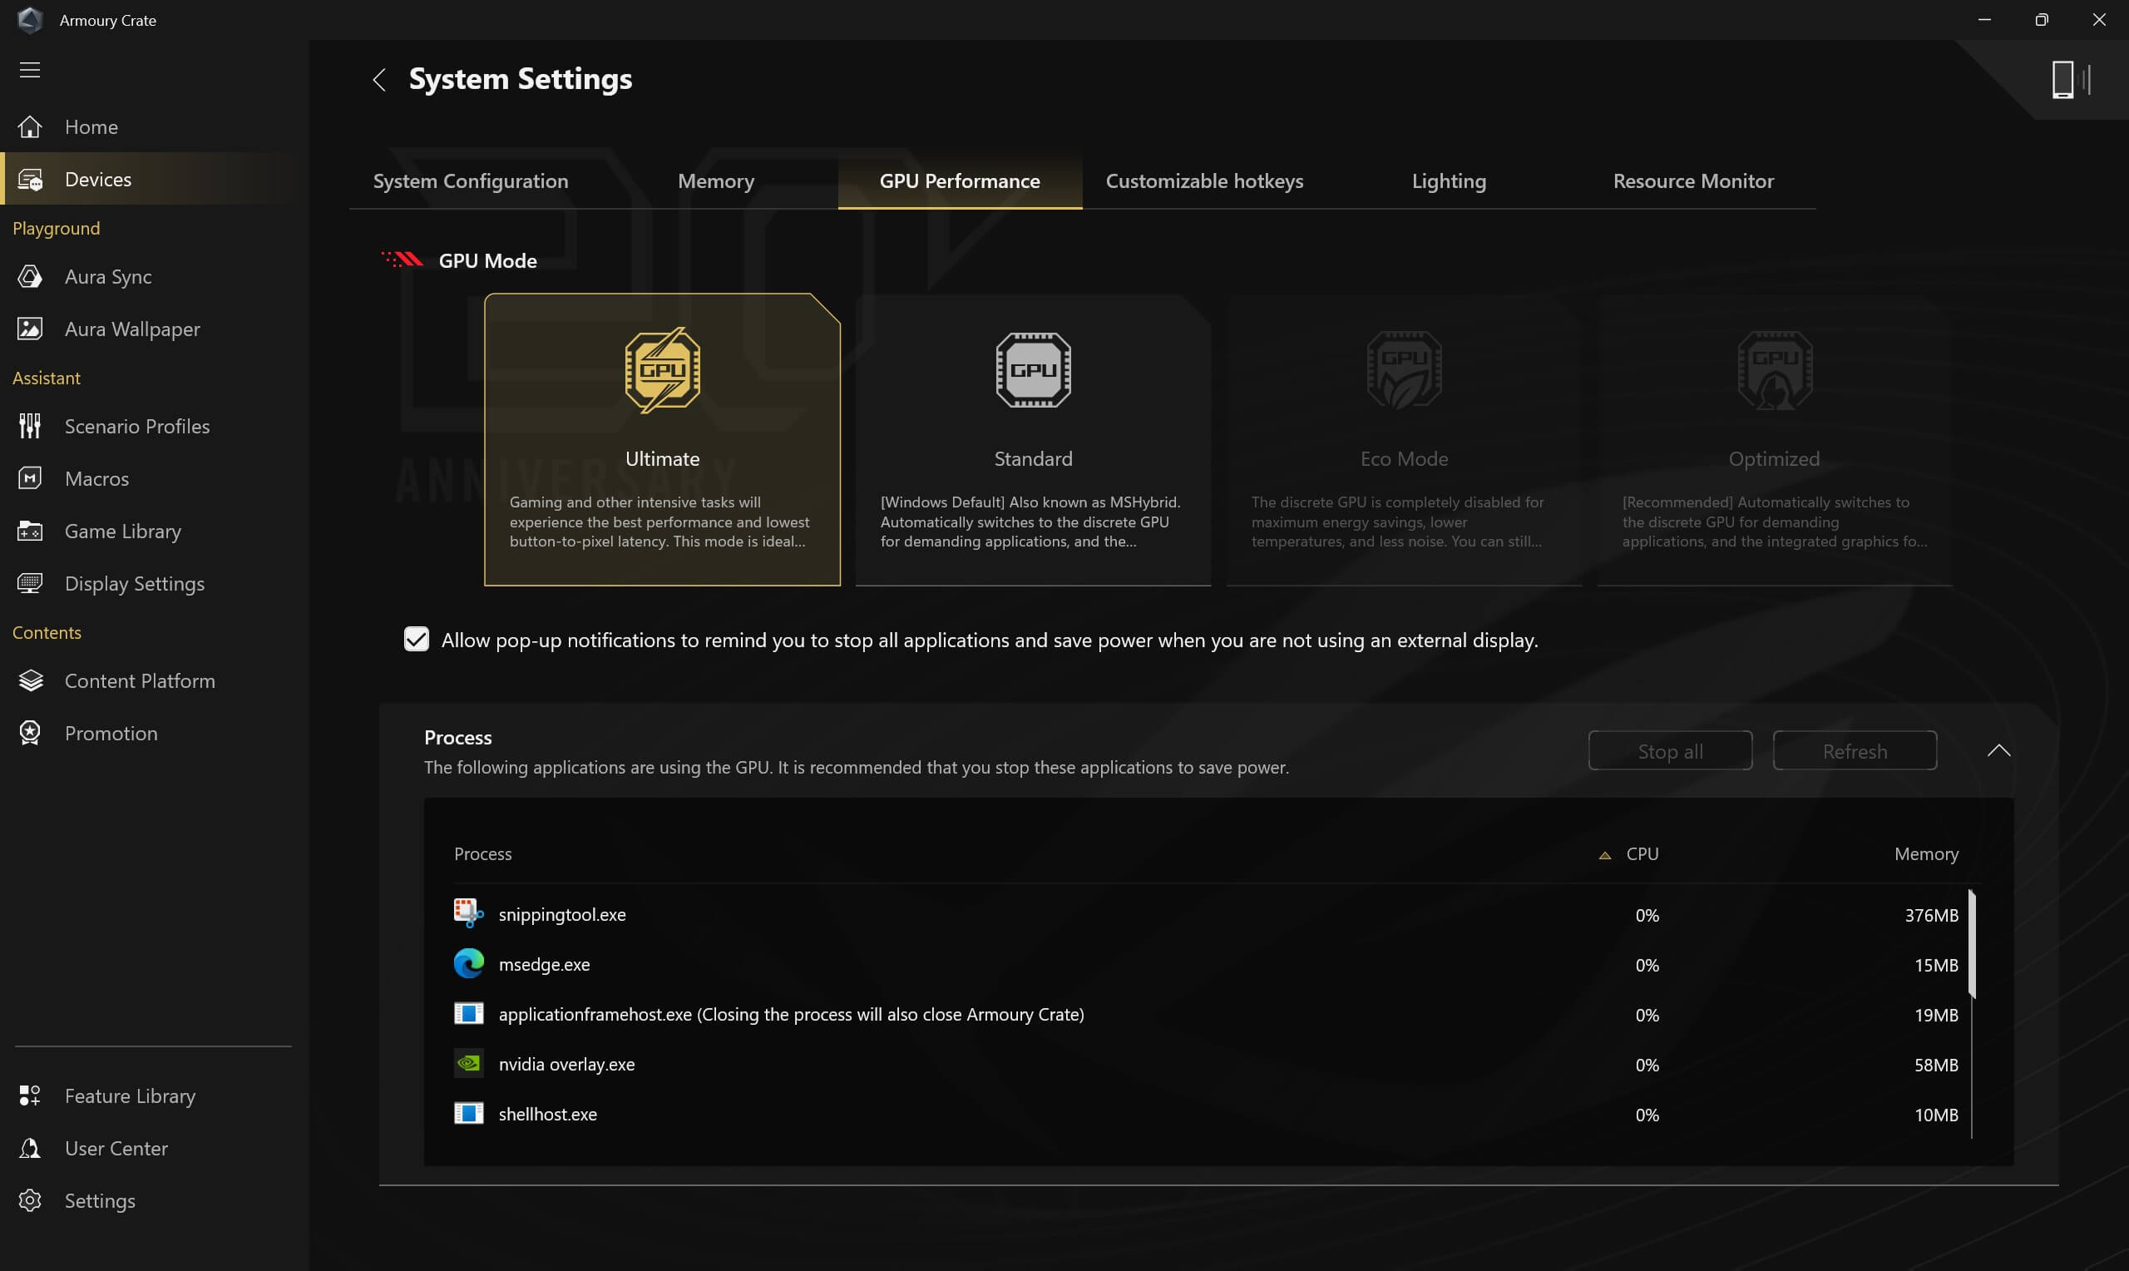Open the hamburger navigation menu
2129x1271 pixels.
click(30, 69)
